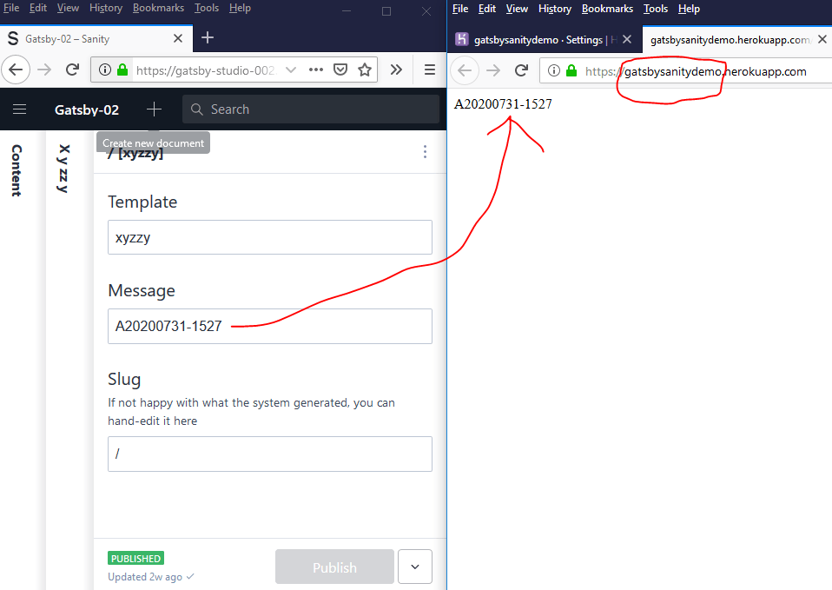Close the gatsbysanitydemo.herokuapp.com tab
The image size is (832, 590).
(822, 39)
